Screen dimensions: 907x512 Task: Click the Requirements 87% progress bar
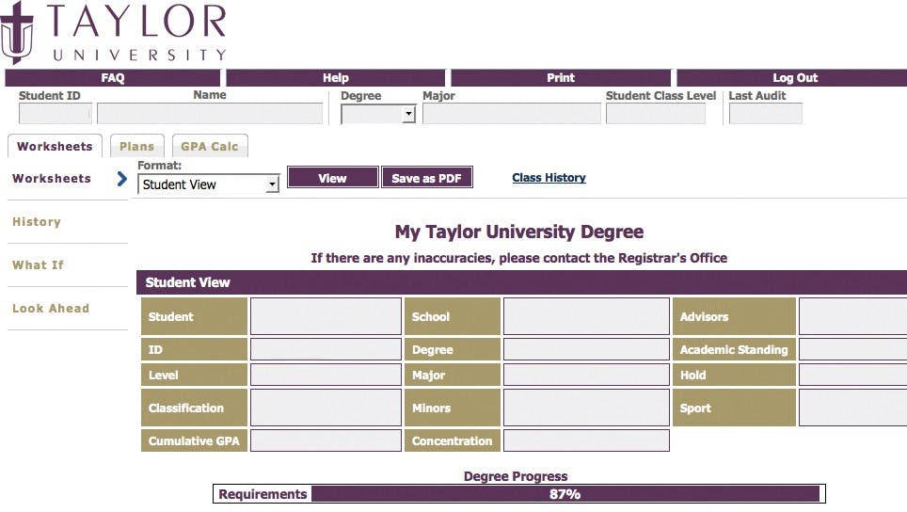tap(565, 494)
